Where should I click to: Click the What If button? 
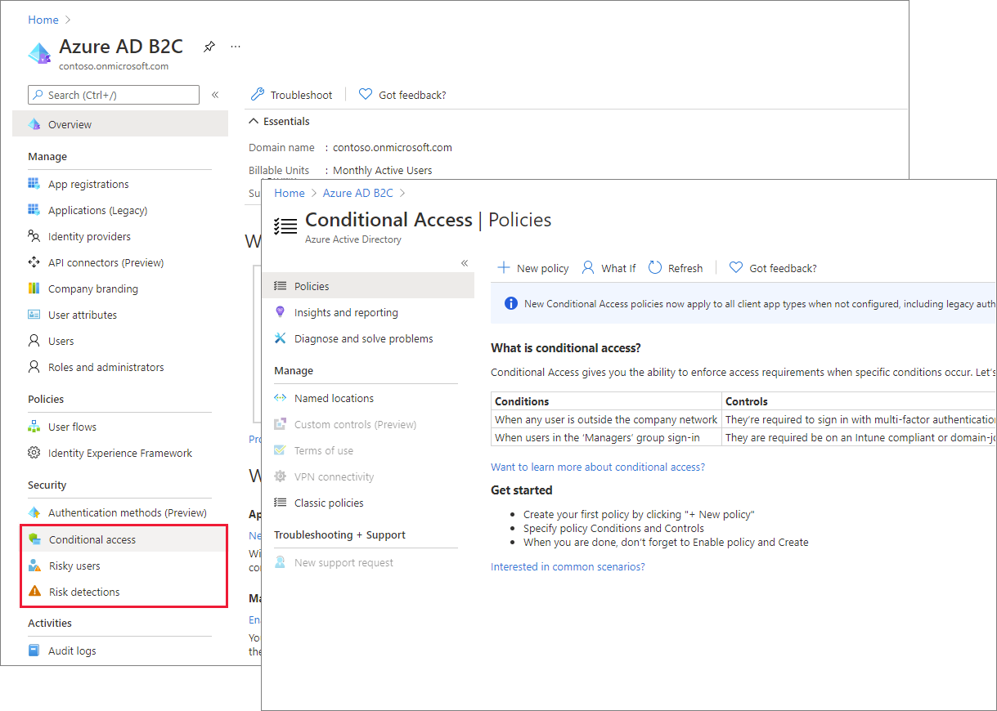(609, 268)
